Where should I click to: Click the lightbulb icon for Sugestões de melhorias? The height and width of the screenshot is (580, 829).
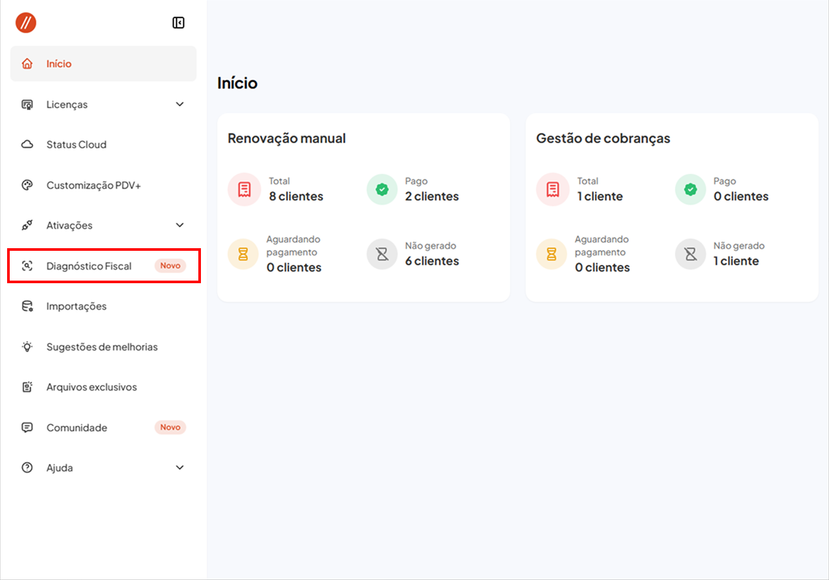[27, 347]
